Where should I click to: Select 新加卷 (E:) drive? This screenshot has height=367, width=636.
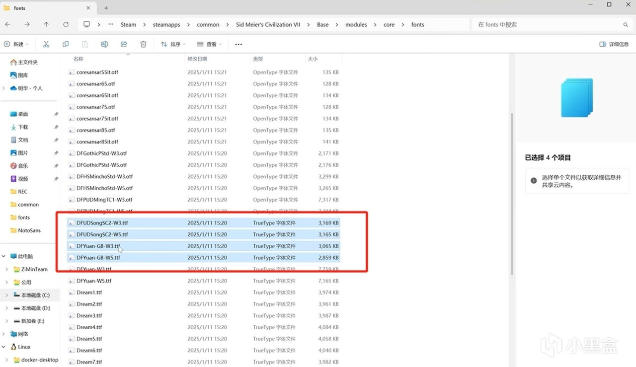click(x=29, y=321)
